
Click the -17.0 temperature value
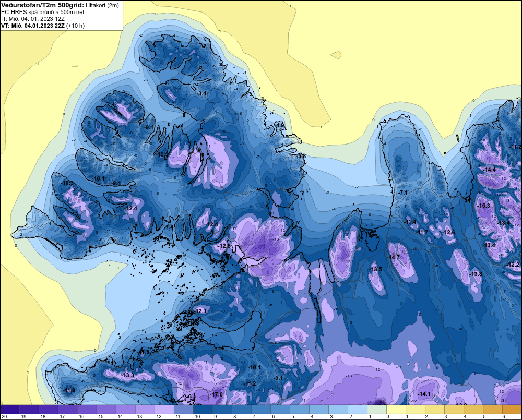point(216,394)
